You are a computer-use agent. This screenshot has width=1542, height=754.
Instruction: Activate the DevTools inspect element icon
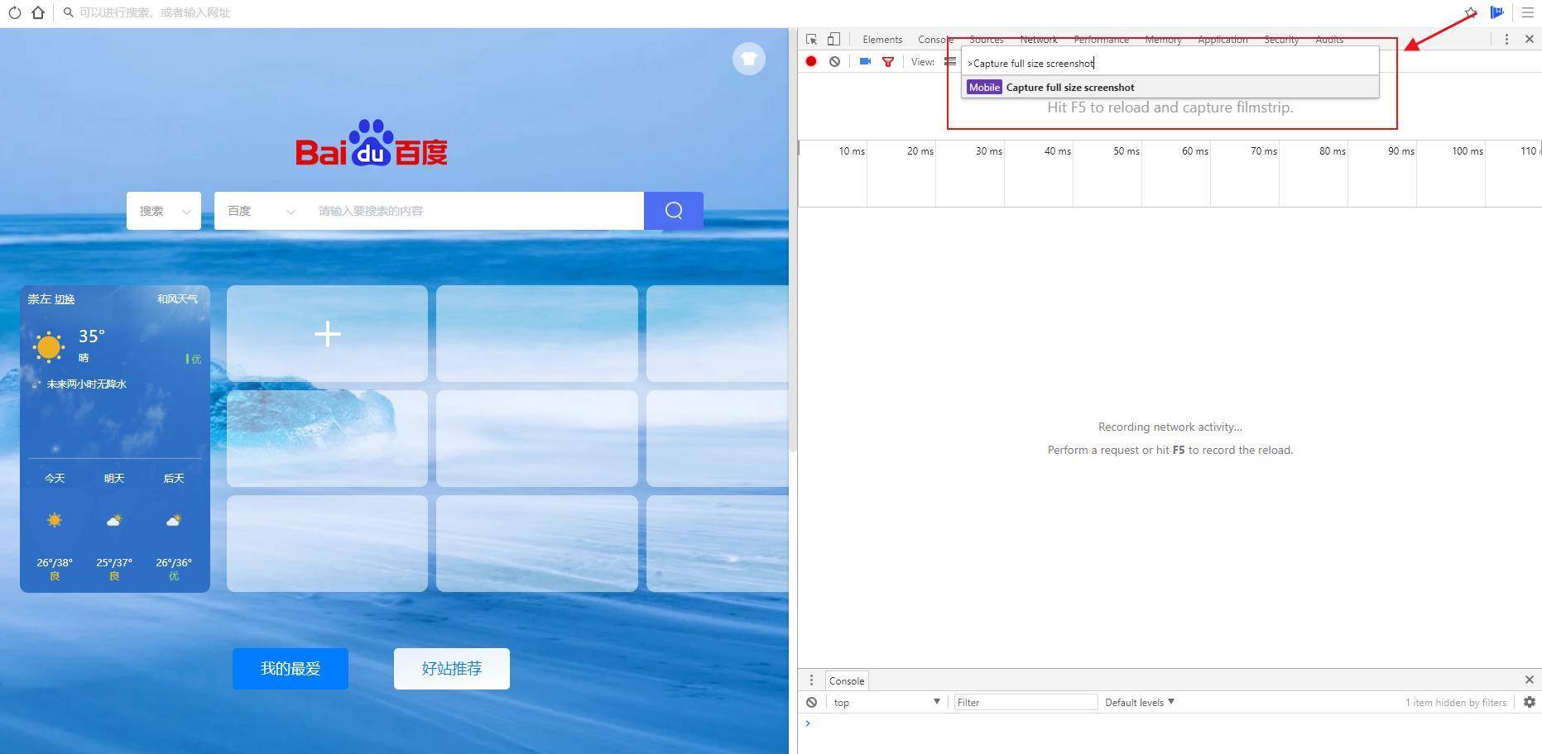coord(811,39)
